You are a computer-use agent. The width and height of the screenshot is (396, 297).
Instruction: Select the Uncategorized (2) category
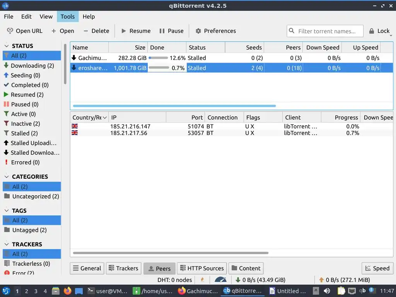pos(32,196)
